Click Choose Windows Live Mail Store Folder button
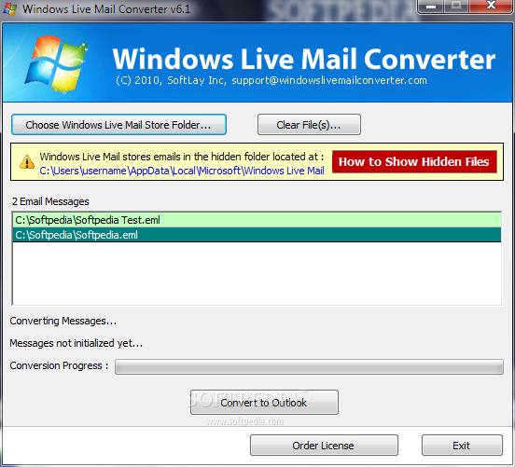 [x=118, y=125]
